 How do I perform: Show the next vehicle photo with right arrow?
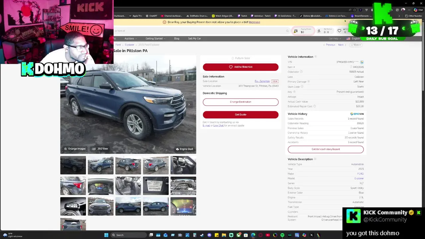click(x=189, y=105)
